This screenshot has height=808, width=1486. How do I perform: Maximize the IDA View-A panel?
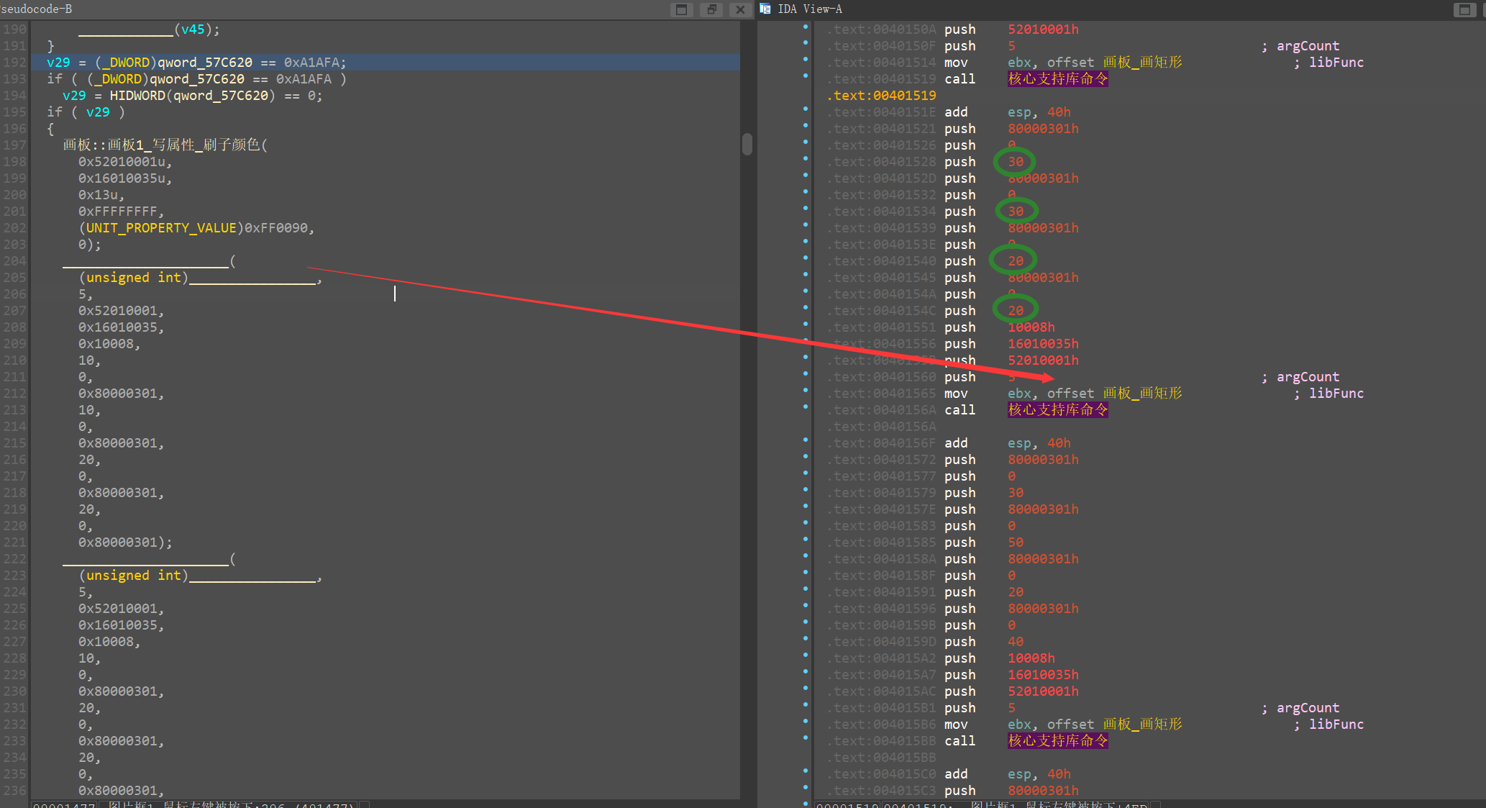(x=1464, y=9)
